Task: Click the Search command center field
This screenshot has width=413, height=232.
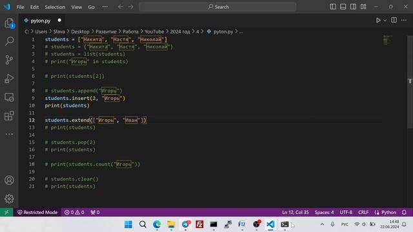Action: click(217, 7)
